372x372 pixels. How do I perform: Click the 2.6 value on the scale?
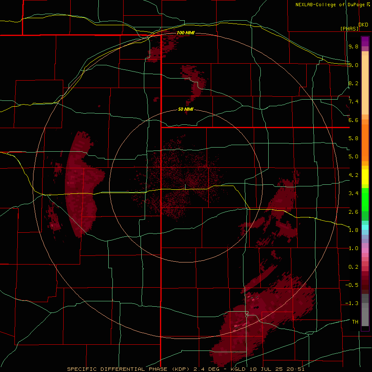click(353, 212)
